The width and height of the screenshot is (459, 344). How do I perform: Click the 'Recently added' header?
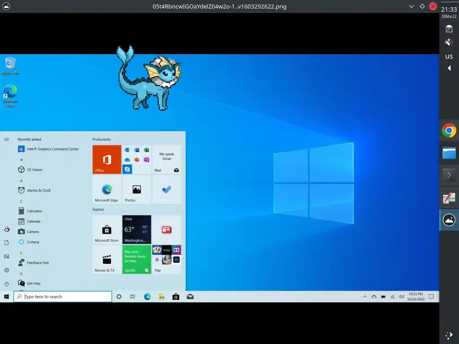29,139
